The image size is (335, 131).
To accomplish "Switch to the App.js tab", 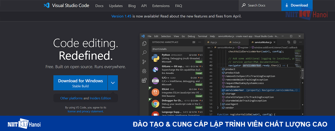I will click(215, 42).
